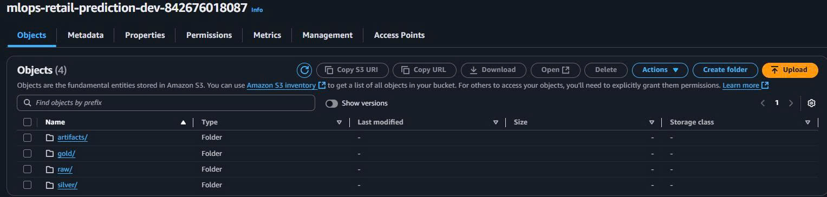Click the bucket name mlops-retail-prediction-dev-842676018087

127,8
